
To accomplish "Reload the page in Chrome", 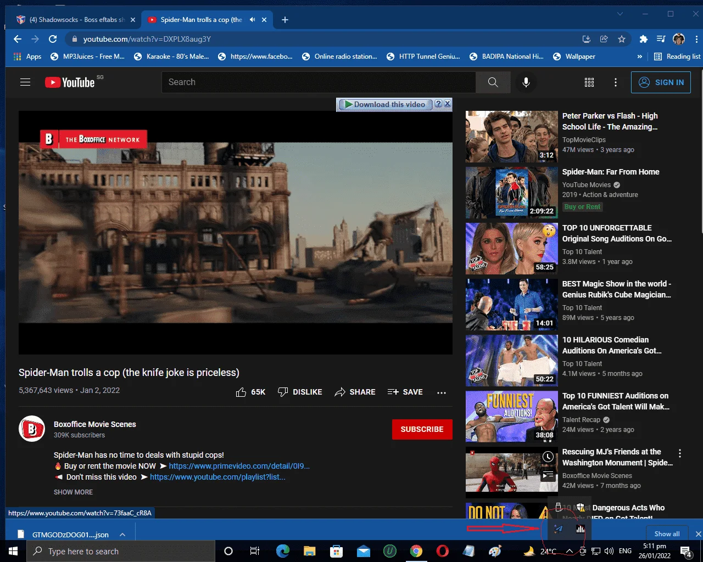I will (53, 39).
